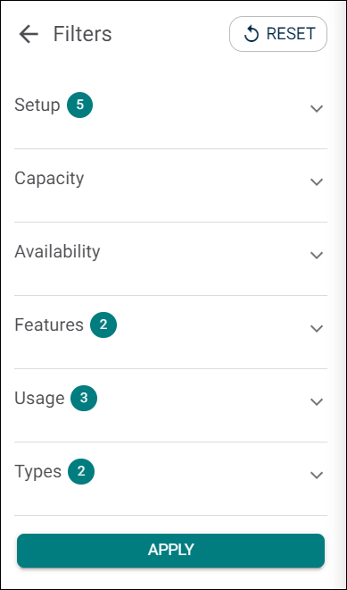Click the Features count badge showing 2
347x590 pixels.
point(103,324)
